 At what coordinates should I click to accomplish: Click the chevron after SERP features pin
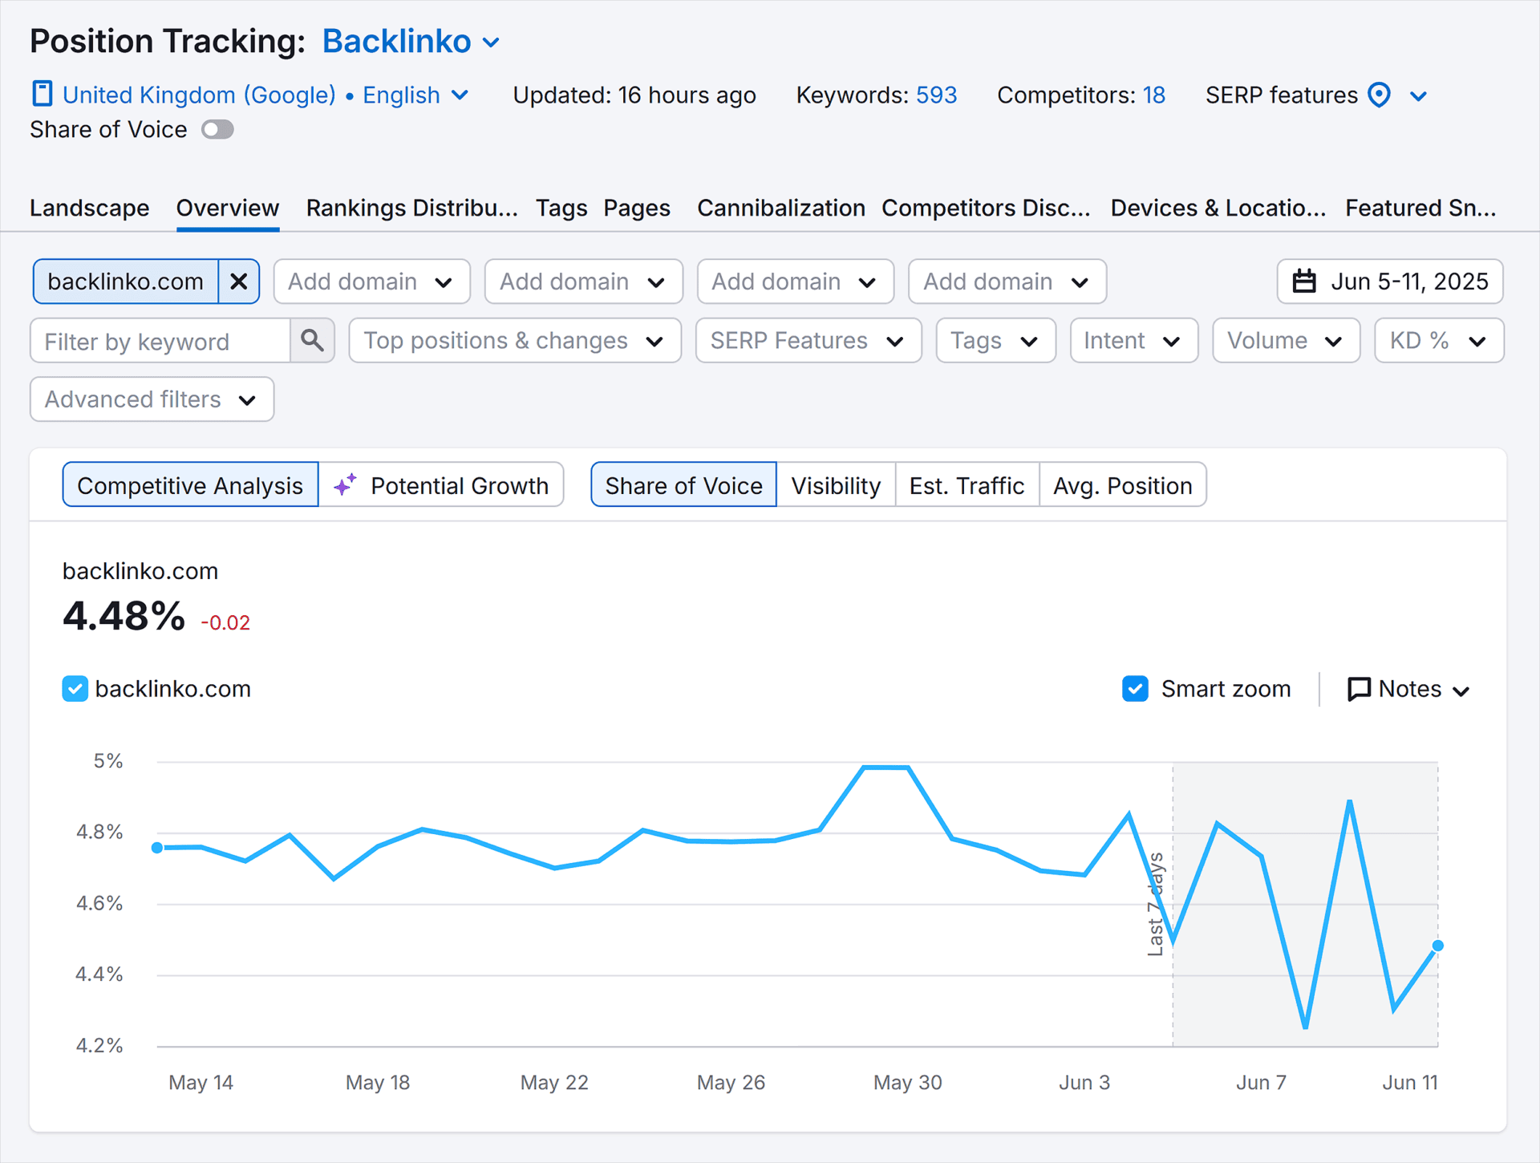pyautogui.click(x=1418, y=96)
